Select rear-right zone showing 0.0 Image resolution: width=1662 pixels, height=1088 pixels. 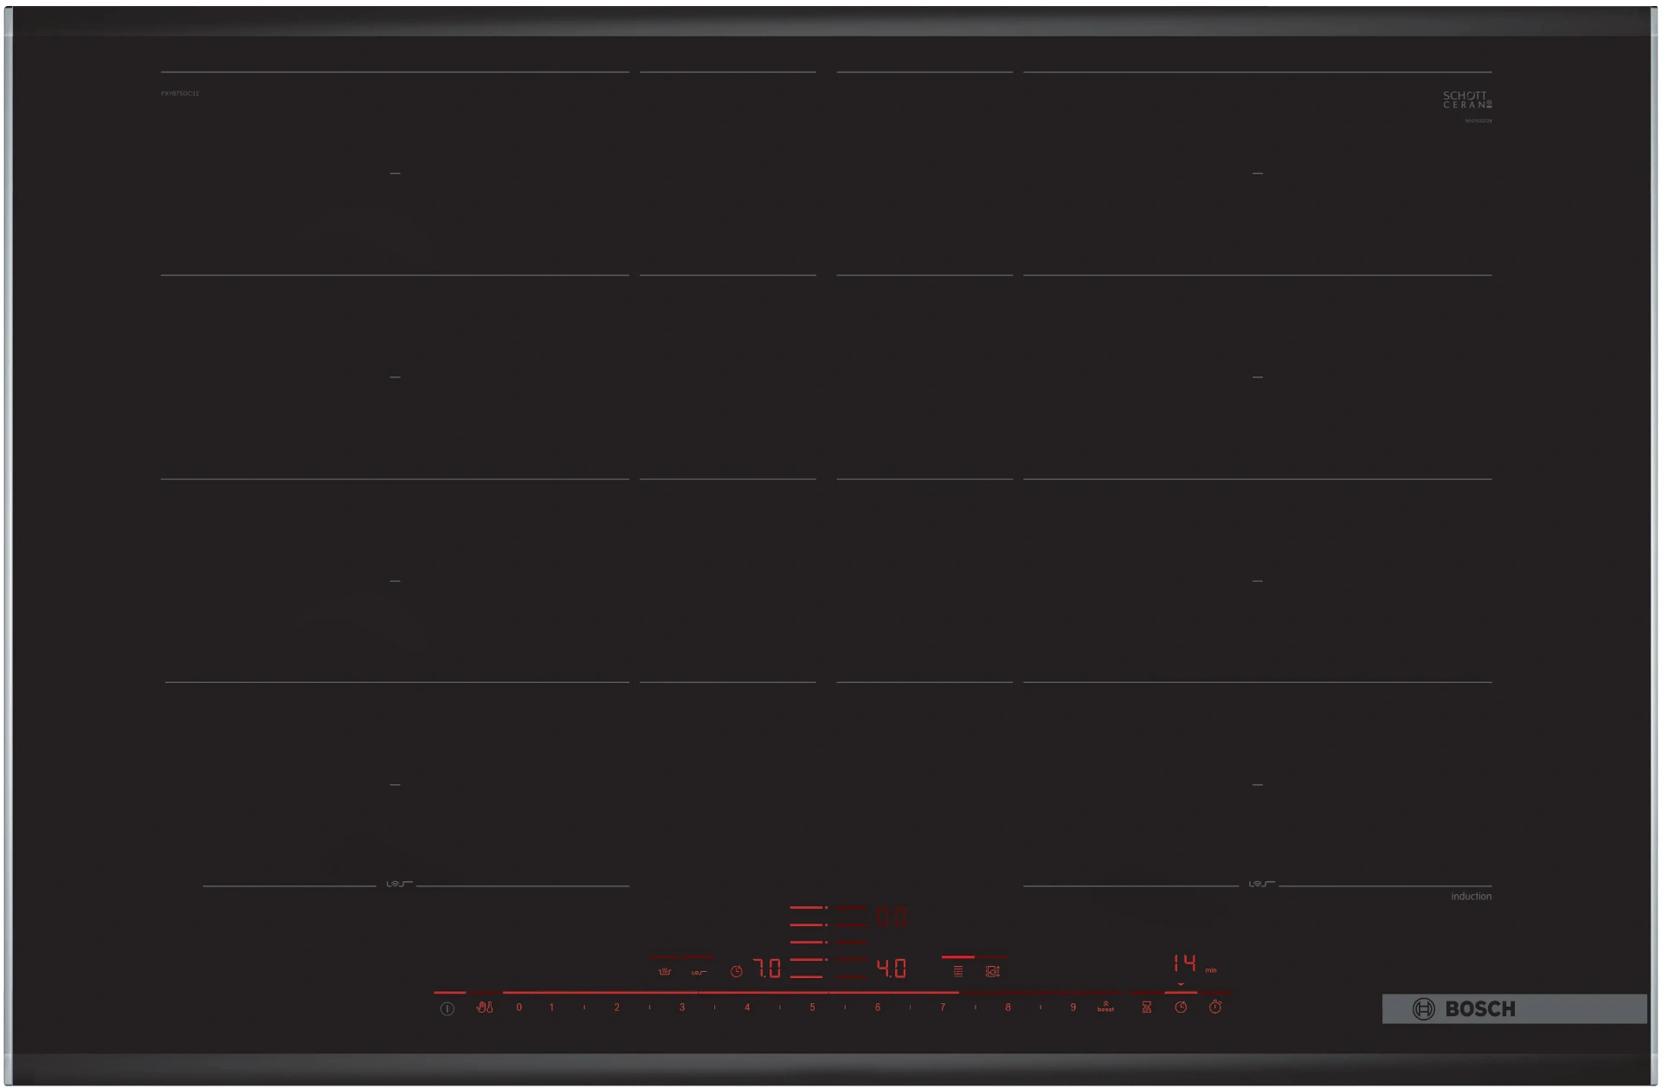click(x=892, y=917)
